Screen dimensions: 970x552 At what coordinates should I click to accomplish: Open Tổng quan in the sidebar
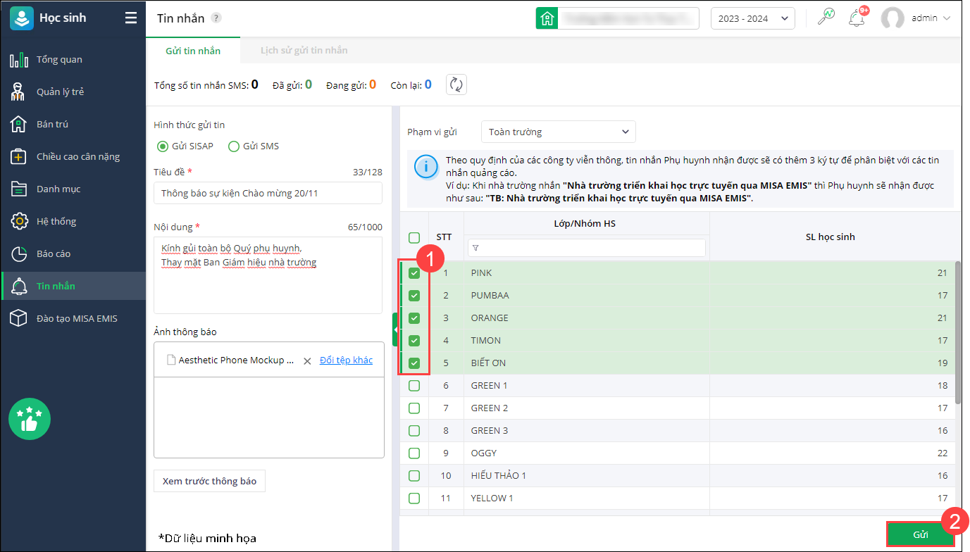click(73, 59)
